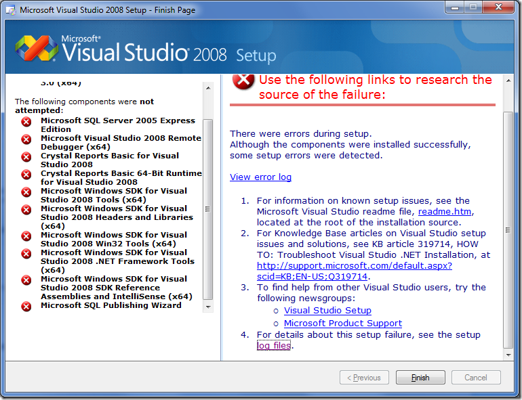Click the error icon beside Windows SDK Win32 Tools
This screenshot has width=522, height=400.
(26, 236)
